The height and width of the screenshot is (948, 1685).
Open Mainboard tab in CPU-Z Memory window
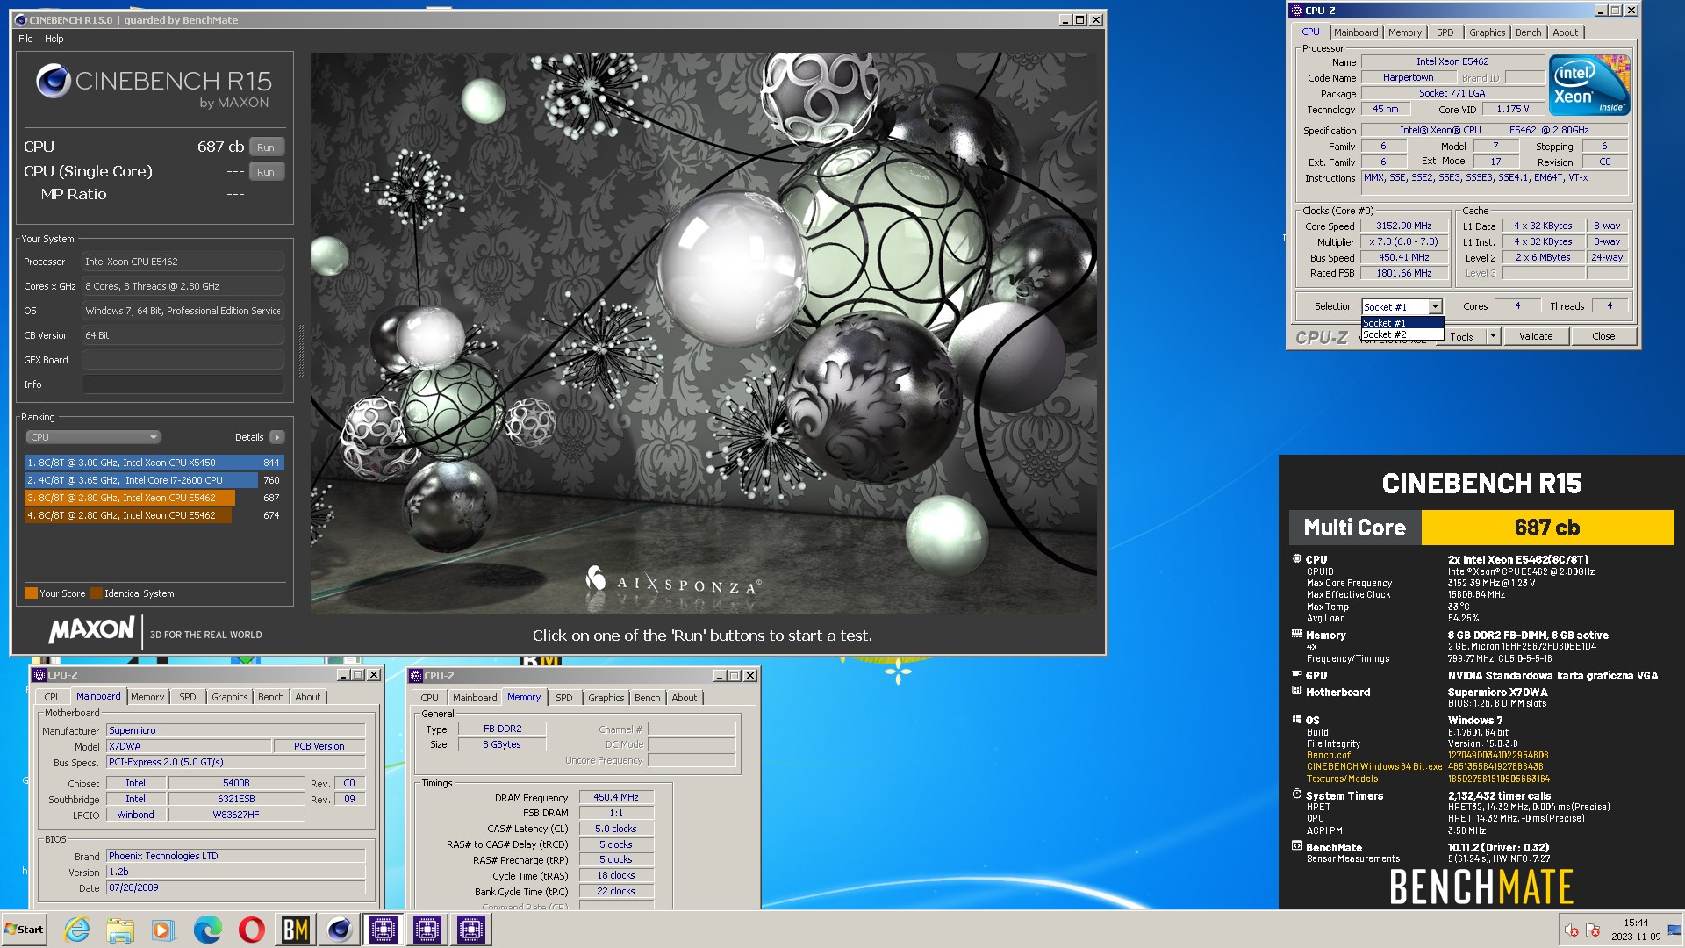475,698
